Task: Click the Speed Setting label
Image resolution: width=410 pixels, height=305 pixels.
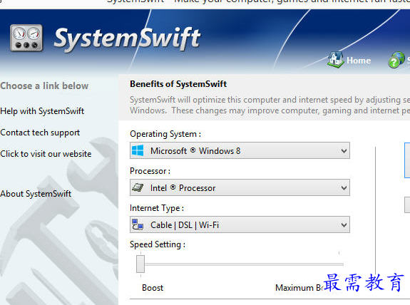Action: click(158, 244)
